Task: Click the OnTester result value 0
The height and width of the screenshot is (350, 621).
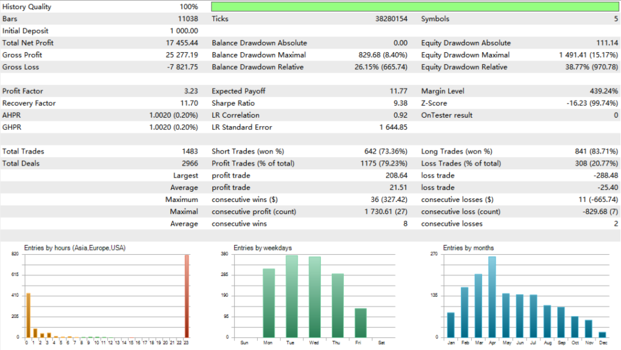Action: coord(616,115)
